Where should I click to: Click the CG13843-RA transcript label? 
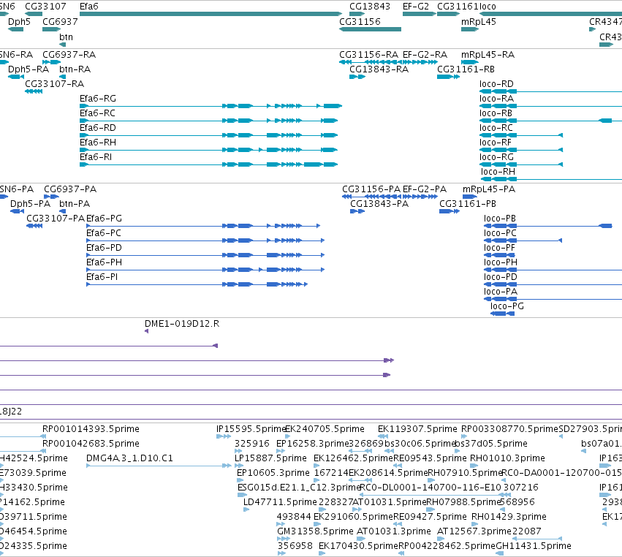coord(379,69)
